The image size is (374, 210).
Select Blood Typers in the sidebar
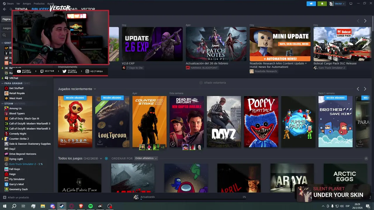click(x=17, y=113)
